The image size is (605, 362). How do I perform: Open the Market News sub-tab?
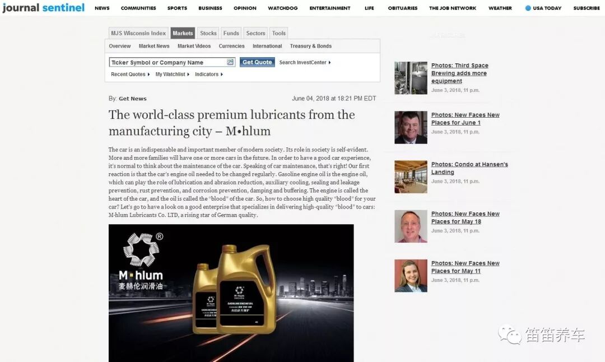tap(154, 46)
